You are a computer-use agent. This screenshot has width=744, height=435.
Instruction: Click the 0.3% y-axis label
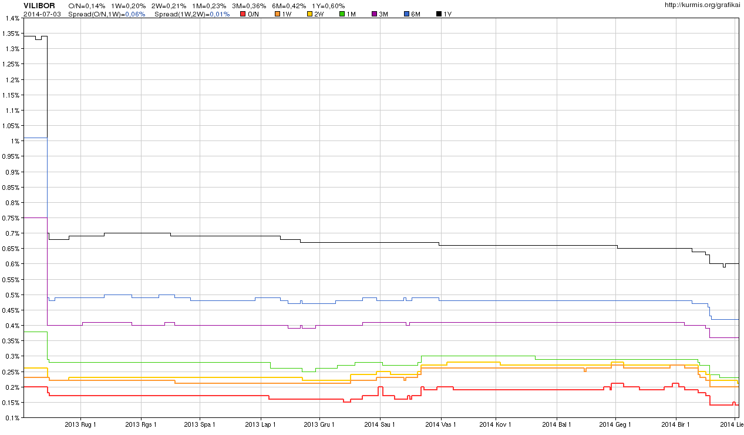click(12, 356)
